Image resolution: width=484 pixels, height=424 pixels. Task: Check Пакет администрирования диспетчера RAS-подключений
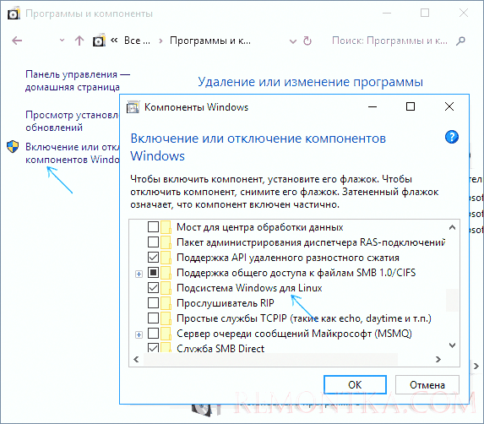coord(153,242)
